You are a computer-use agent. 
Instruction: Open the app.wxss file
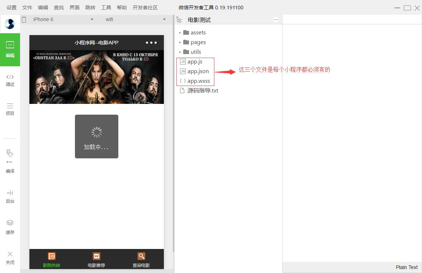click(195, 81)
